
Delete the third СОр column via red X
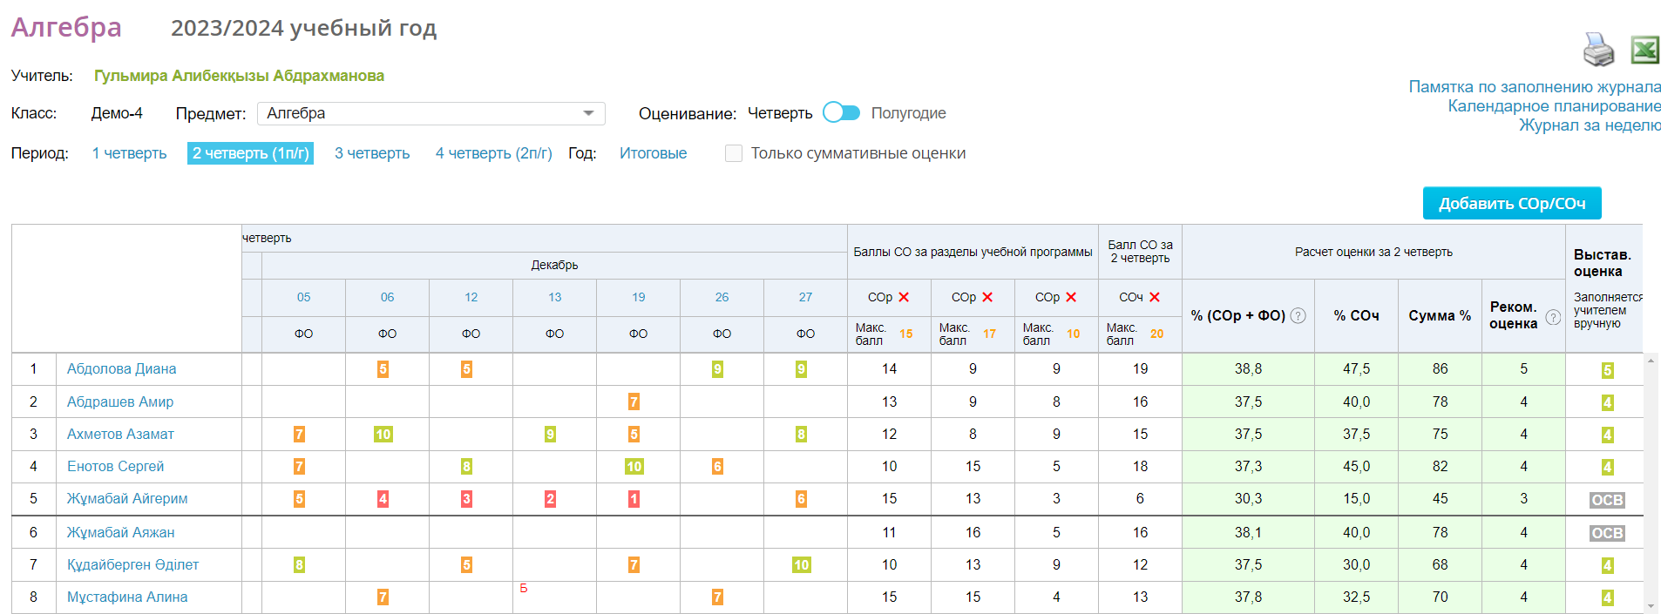(1071, 297)
